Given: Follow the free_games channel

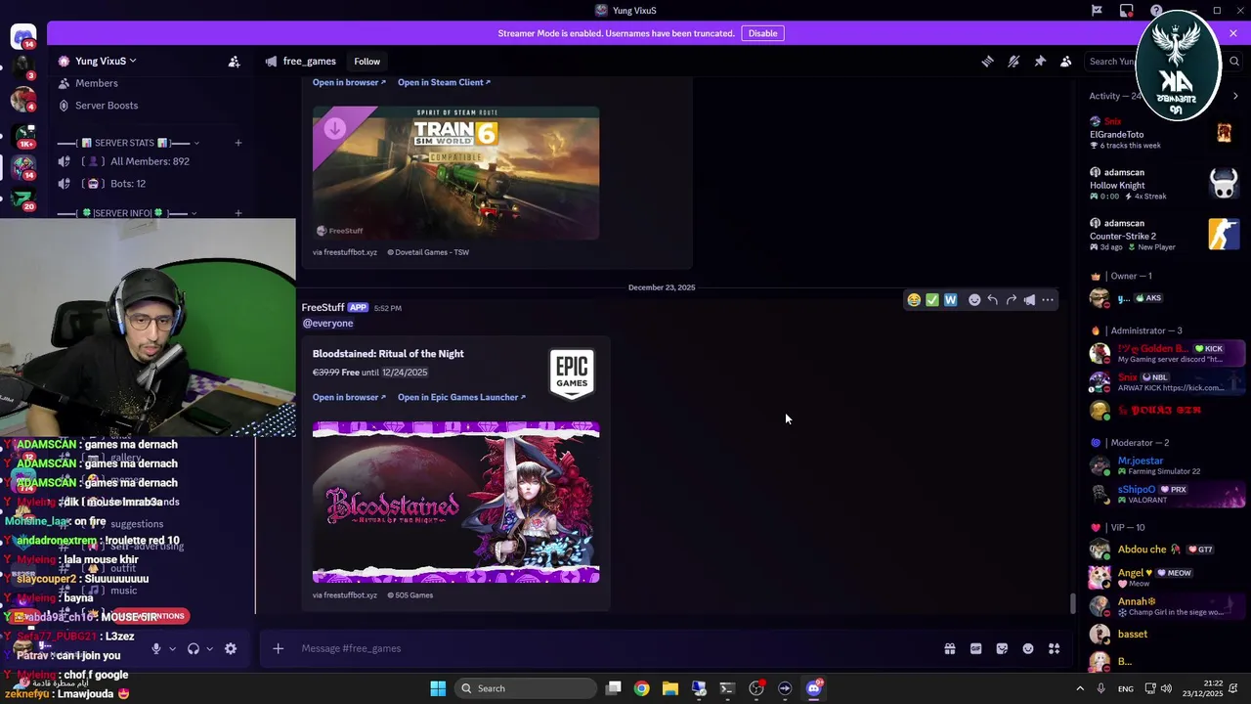Looking at the screenshot, I should (x=367, y=62).
